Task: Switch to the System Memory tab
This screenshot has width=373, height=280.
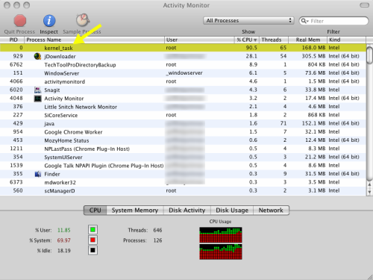Action: [135, 211]
